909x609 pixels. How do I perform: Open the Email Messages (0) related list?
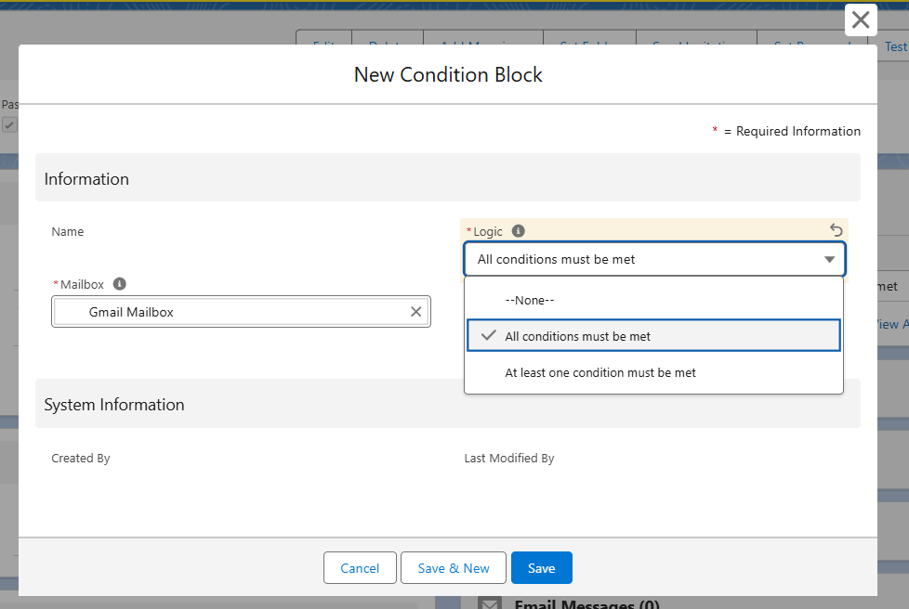(x=586, y=604)
